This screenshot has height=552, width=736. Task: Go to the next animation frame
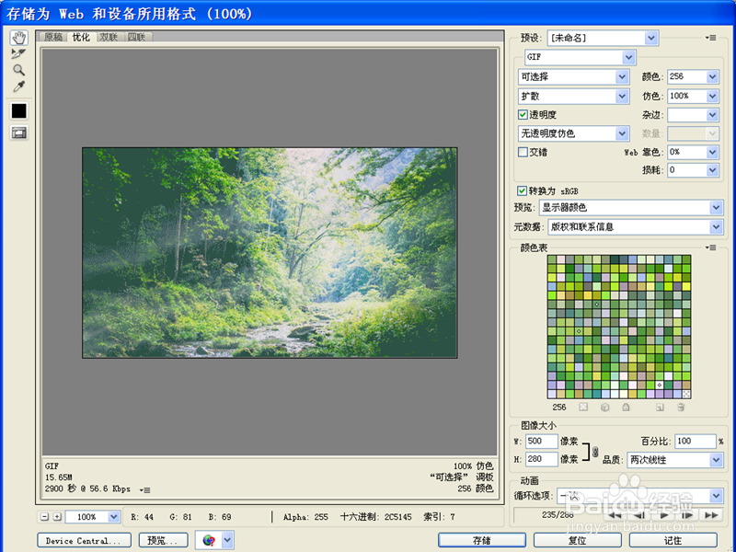pyautogui.click(x=687, y=515)
